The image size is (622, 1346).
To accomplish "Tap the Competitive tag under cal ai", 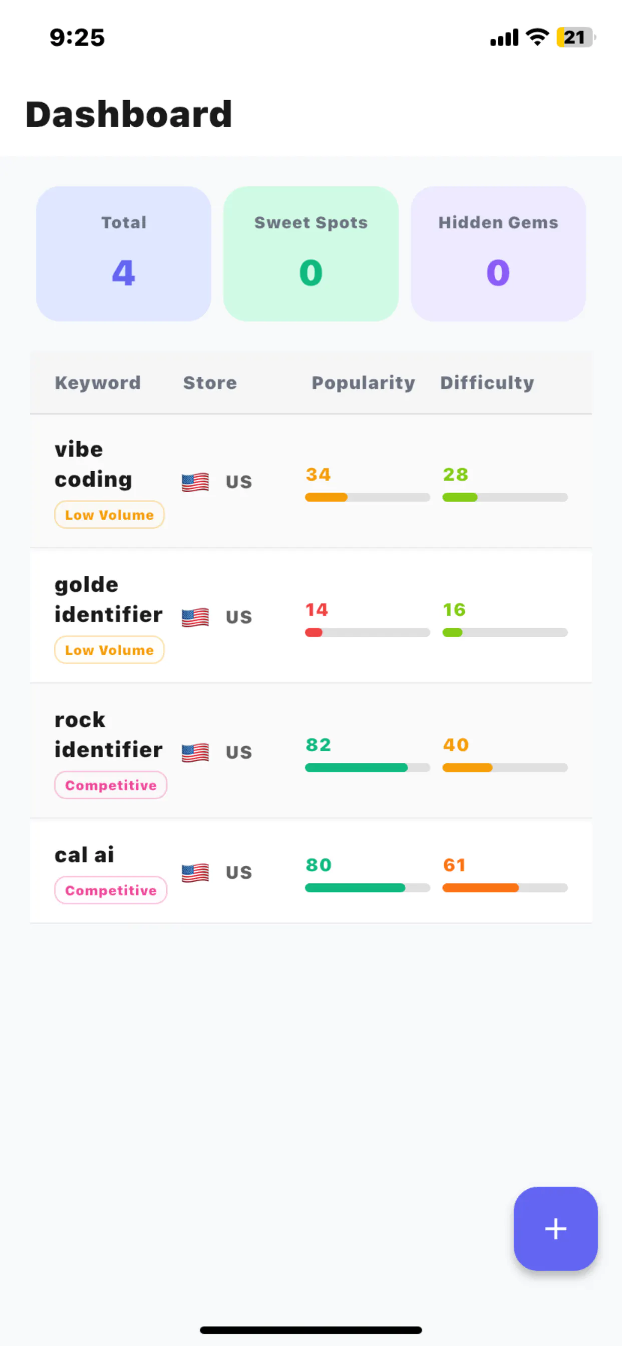I will [x=111, y=890].
